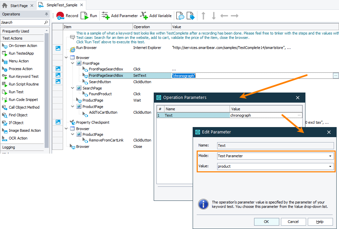Click the Record toolbar button
This screenshot has height=229, width=339.
click(x=67, y=16)
